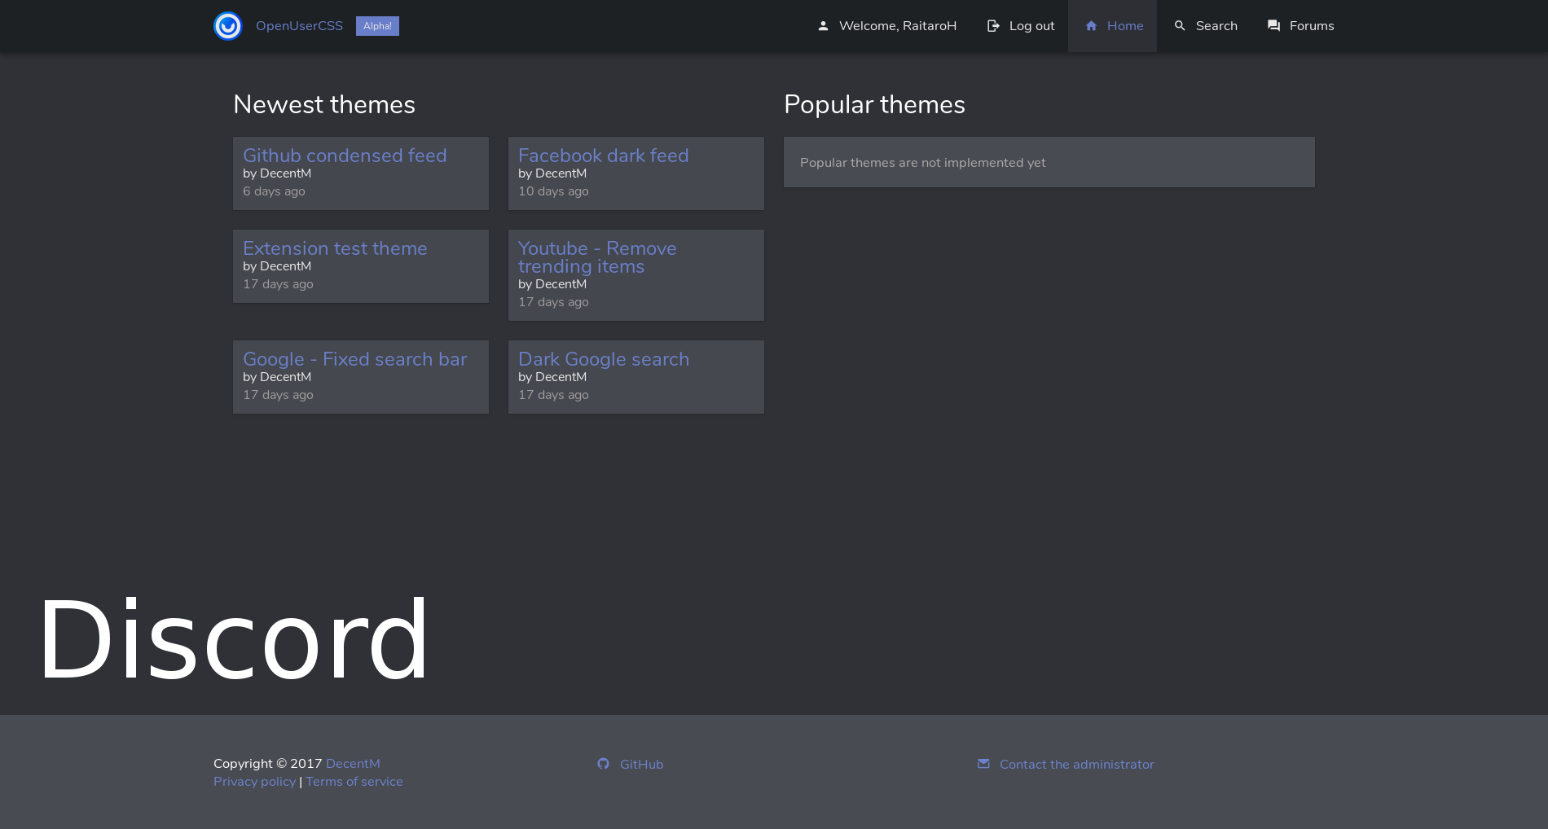
Task: Click 'by DecentM' under Dark Google search
Action: (552, 377)
